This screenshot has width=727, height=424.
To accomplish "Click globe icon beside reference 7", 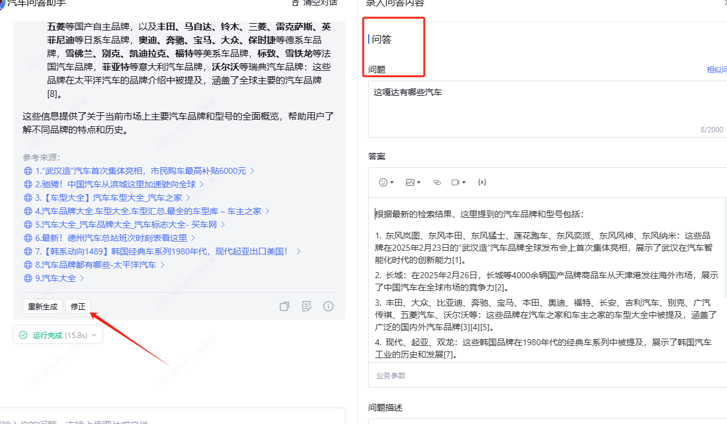I will pyautogui.click(x=28, y=251).
